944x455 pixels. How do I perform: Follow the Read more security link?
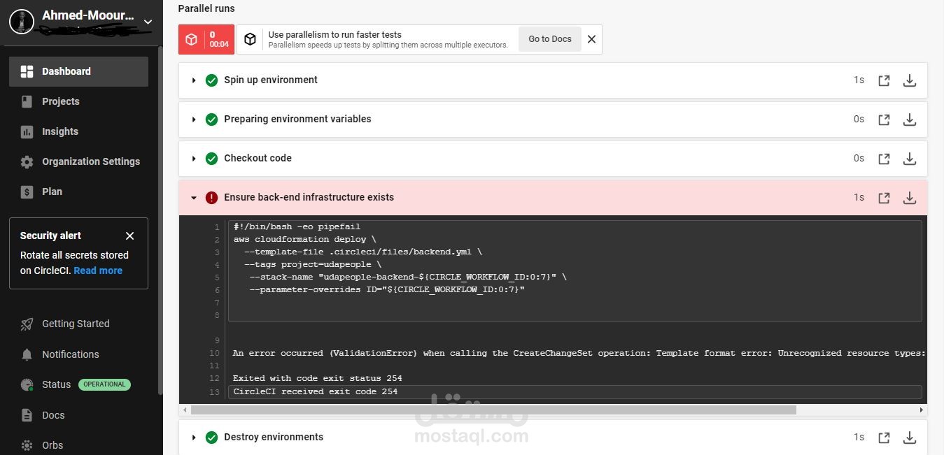tap(98, 270)
